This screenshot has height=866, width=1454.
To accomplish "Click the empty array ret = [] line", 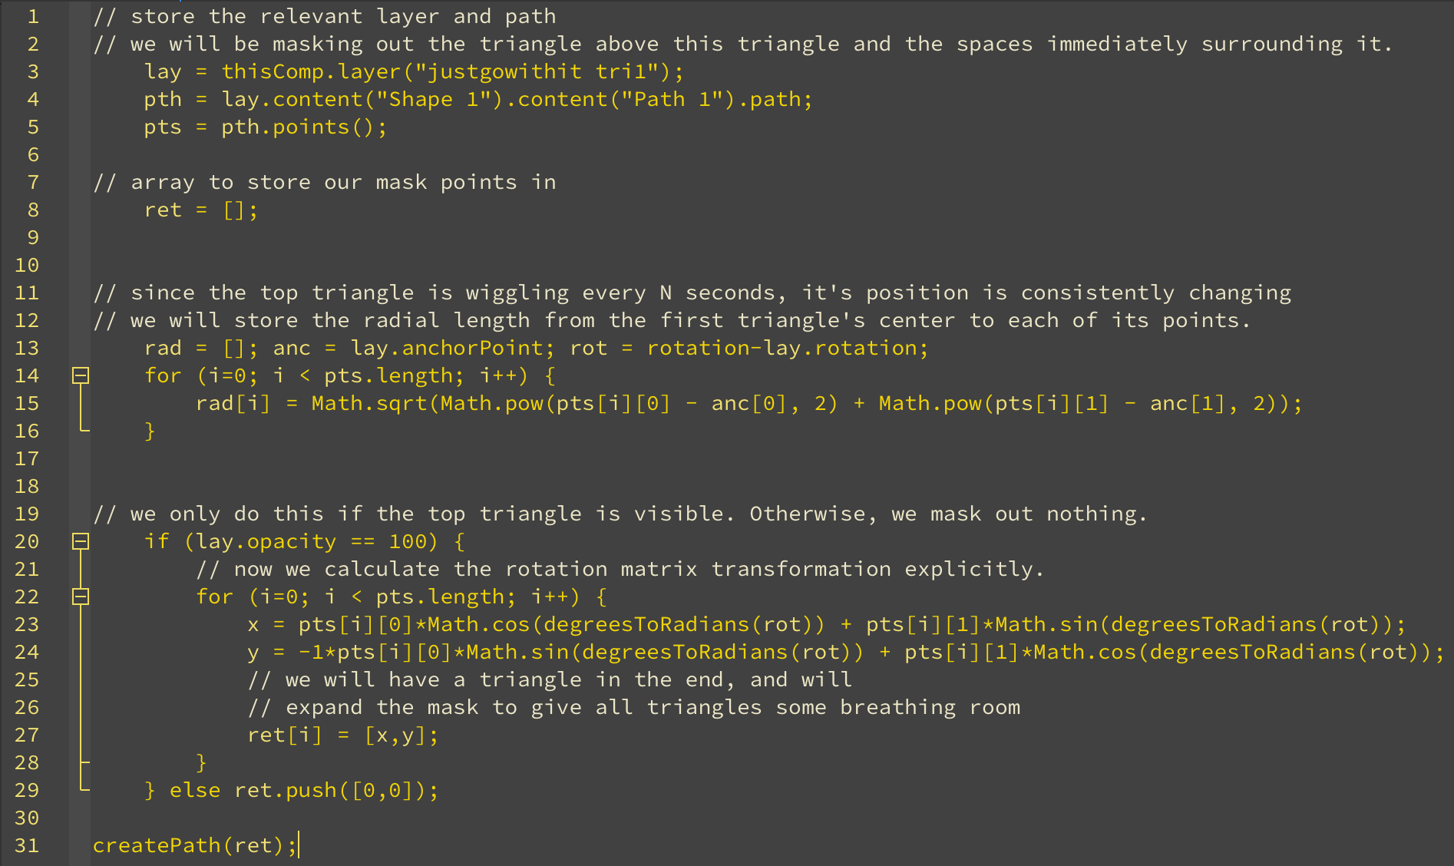I will point(201,210).
